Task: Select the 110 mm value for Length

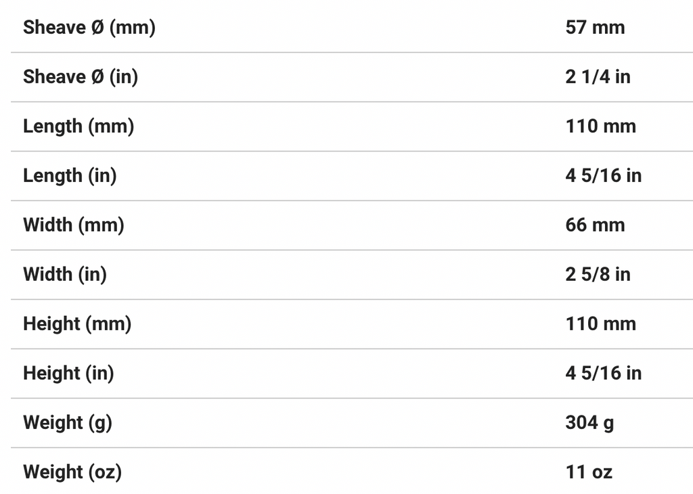Action: coord(600,127)
